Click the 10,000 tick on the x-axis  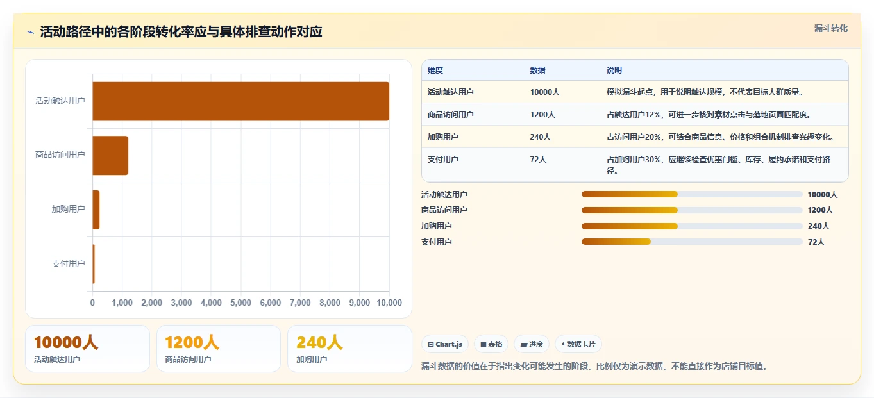[389, 303]
